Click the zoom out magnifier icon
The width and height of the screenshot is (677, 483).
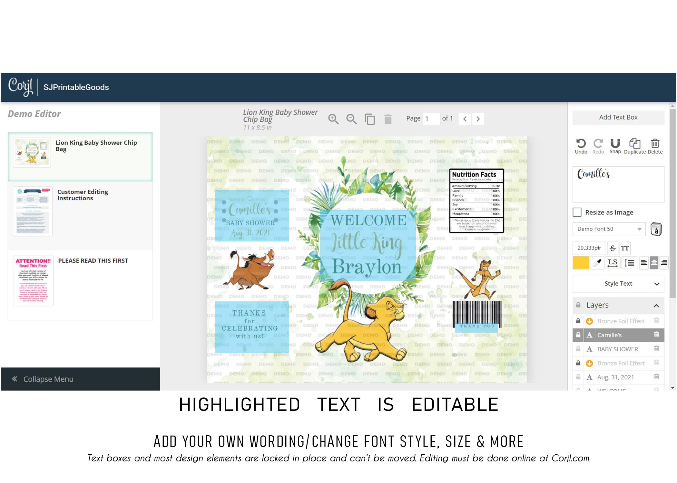351,119
